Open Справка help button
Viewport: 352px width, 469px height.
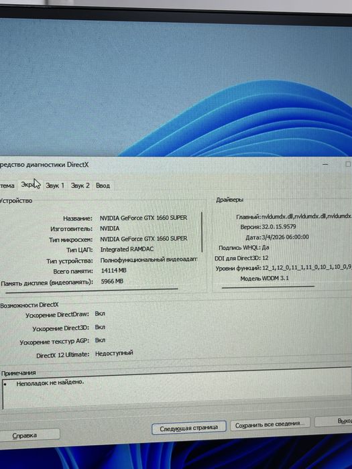pyautogui.click(x=30, y=435)
